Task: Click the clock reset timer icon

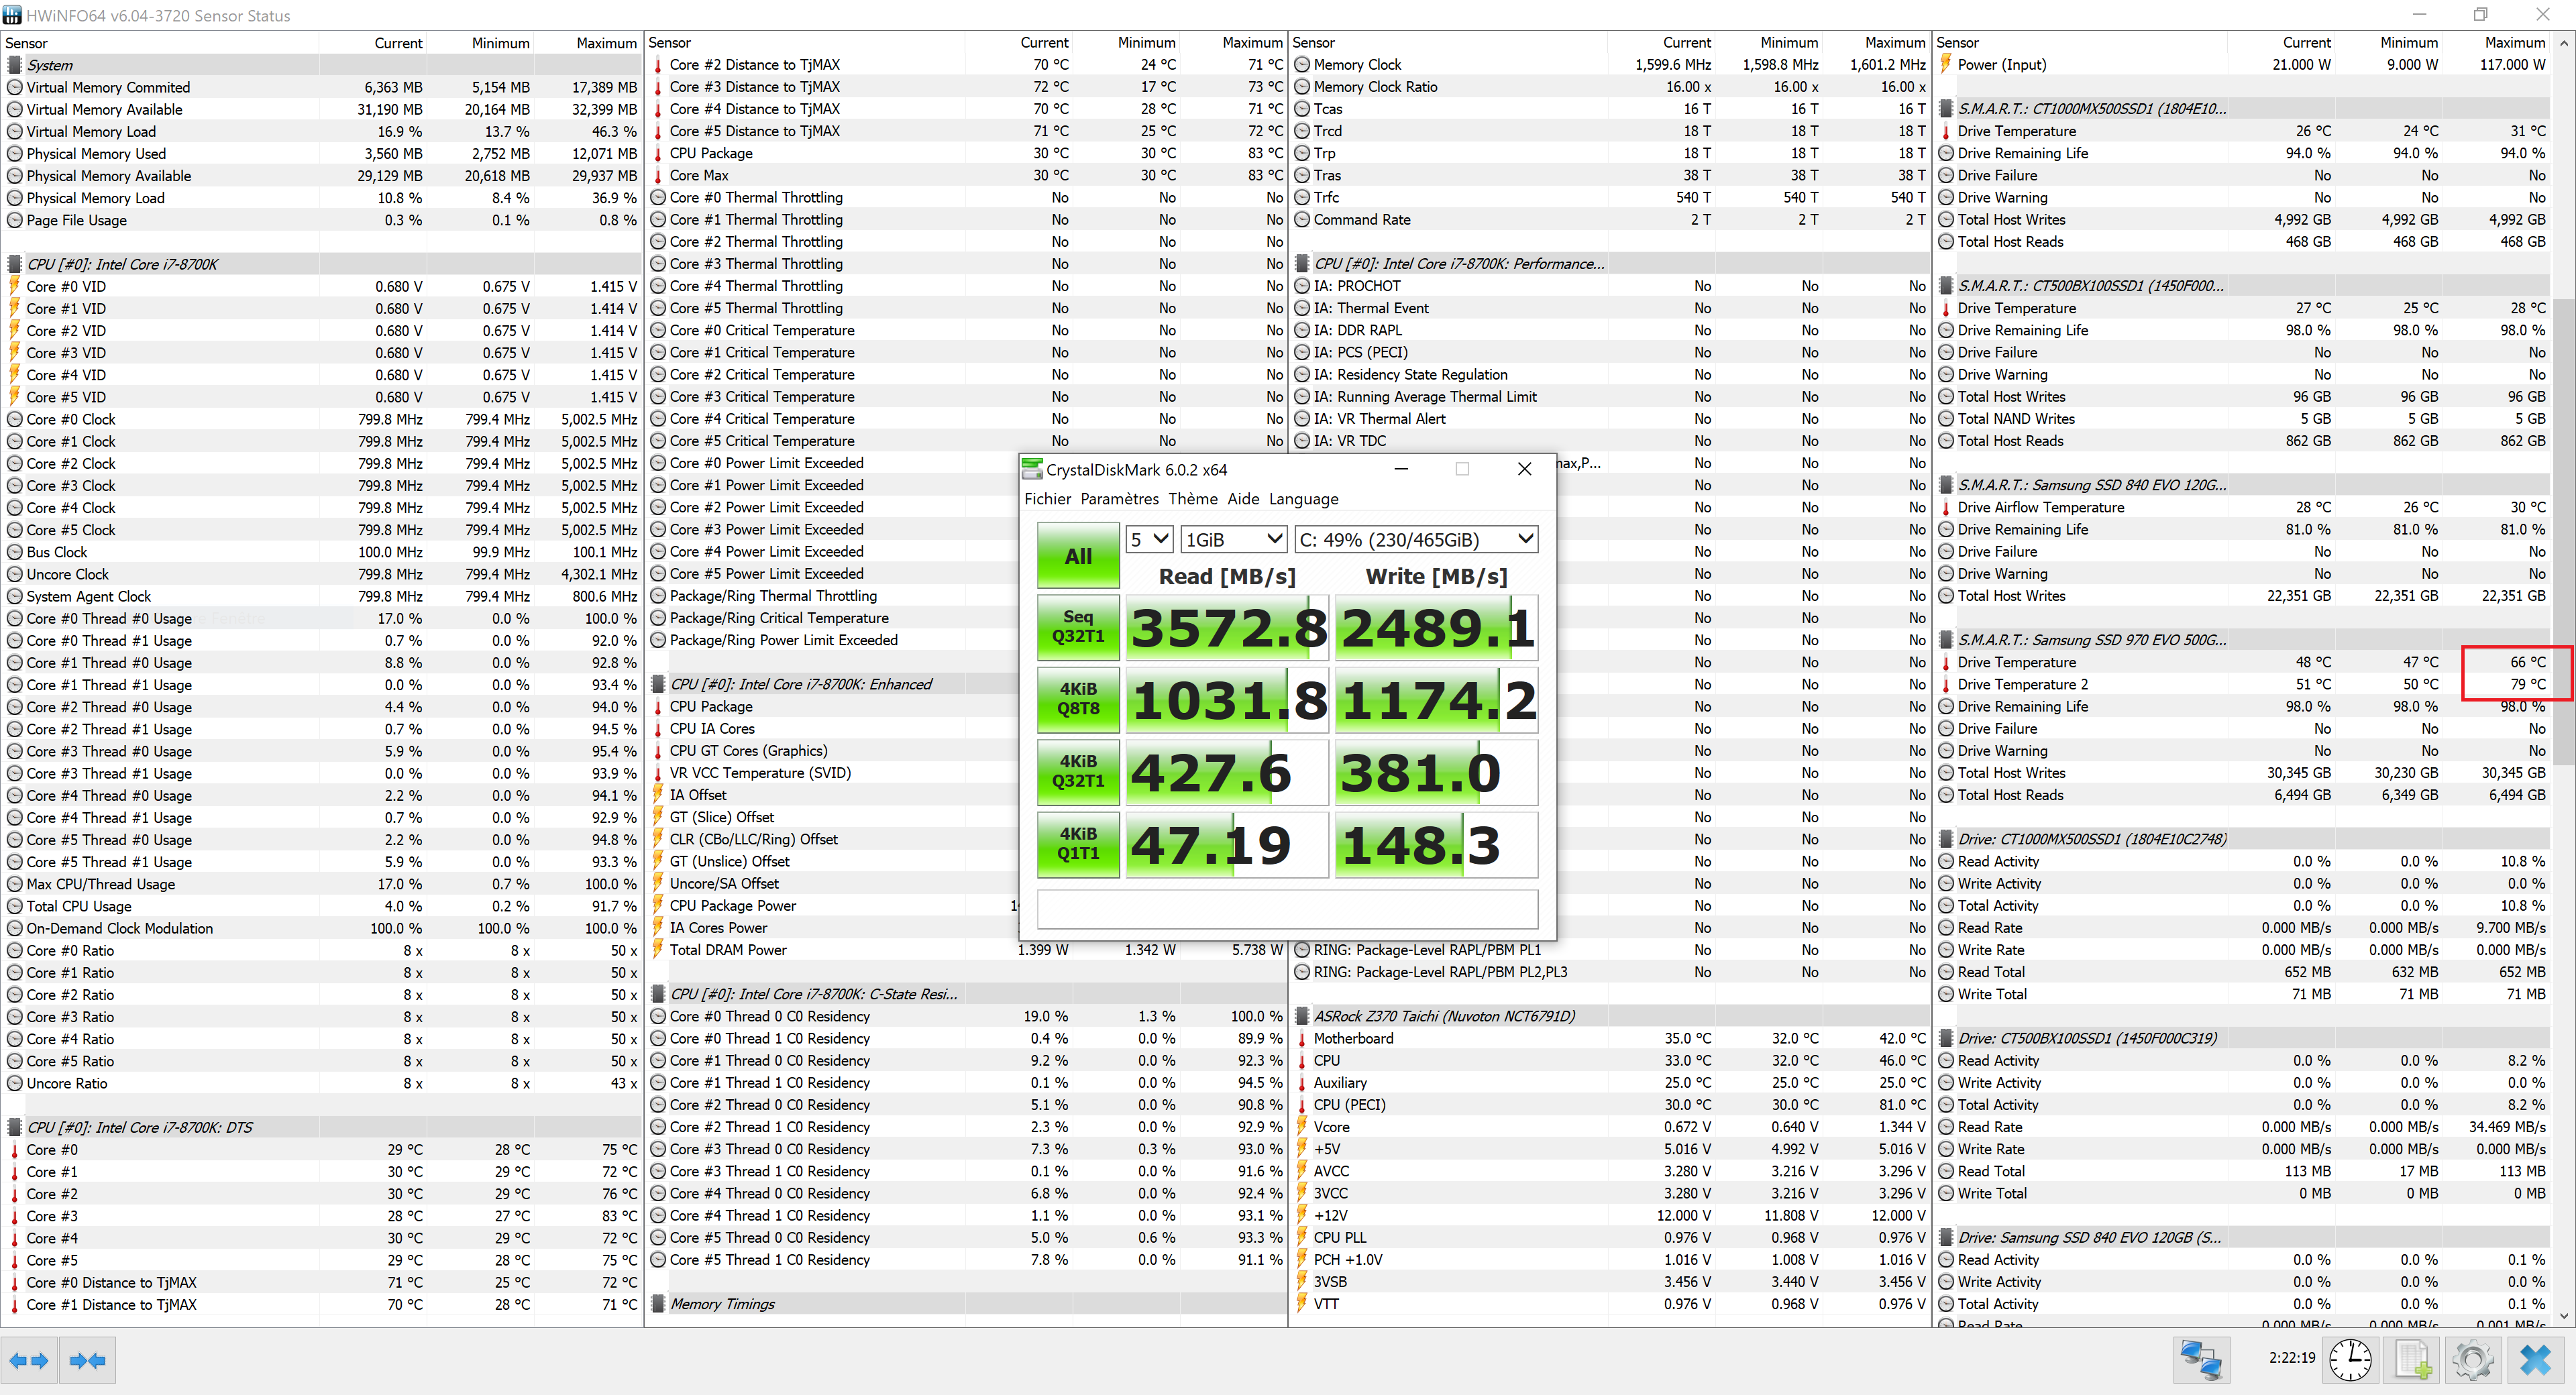Action: pyautogui.click(x=2350, y=1360)
